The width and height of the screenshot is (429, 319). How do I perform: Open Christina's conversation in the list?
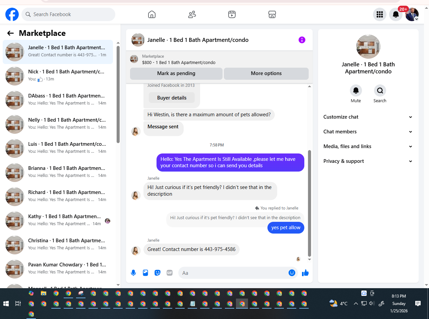click(58, 245)
